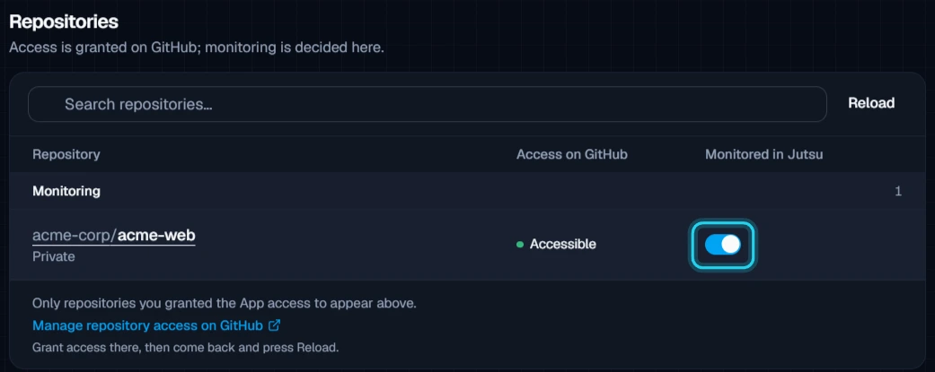Toggle monitoring for acme-corp/acme-web
The height and width of the screenshot is (372, 935).
(x=723, y=245)
